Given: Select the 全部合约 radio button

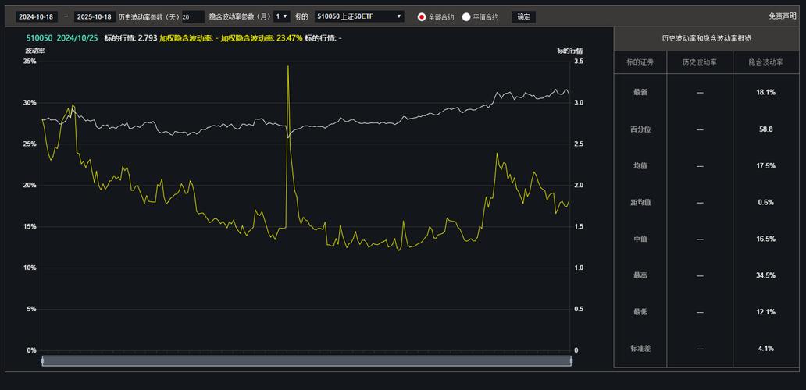Looking at the screenshot, I should (422, 16).
